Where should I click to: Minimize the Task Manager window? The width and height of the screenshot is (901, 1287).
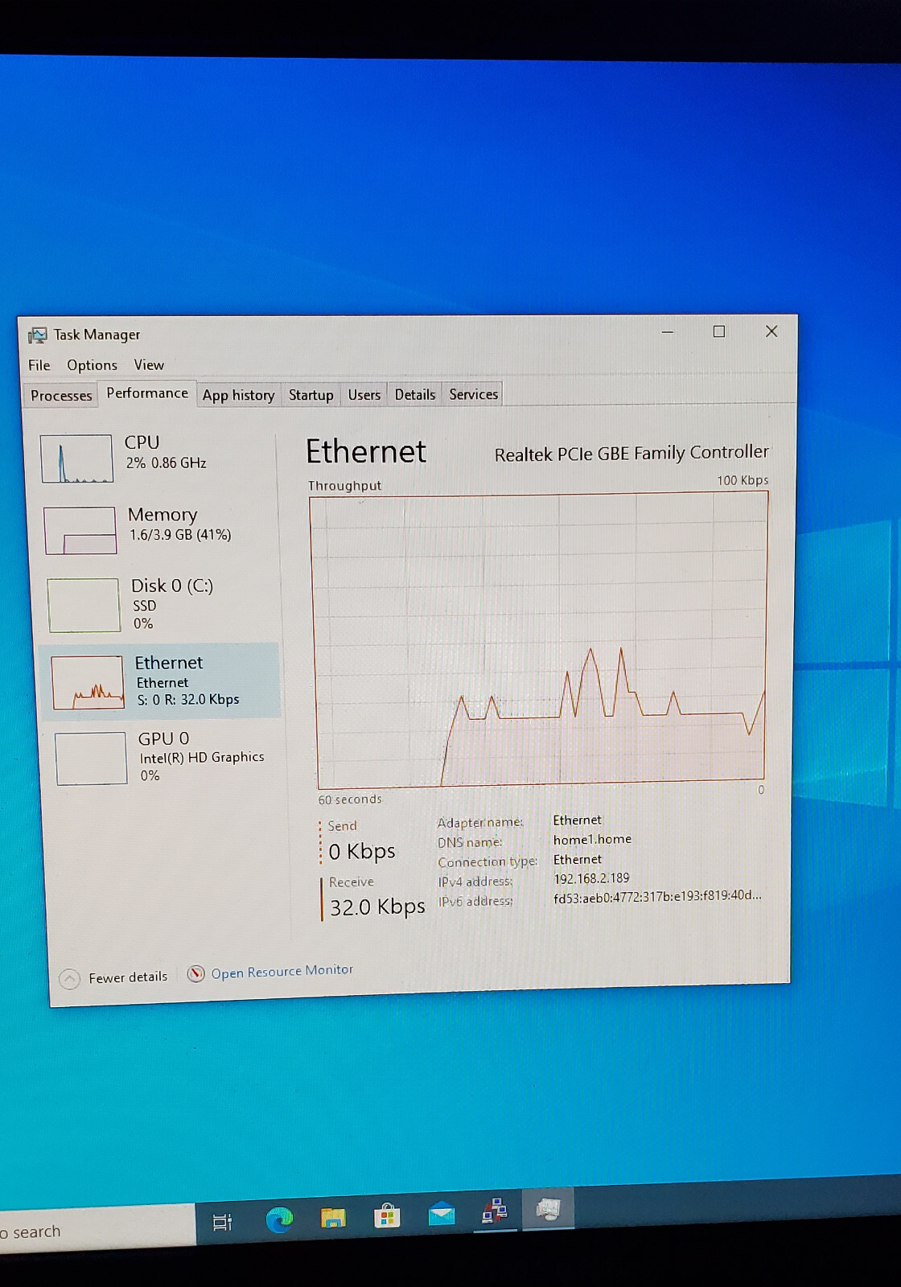pos(668,332)
